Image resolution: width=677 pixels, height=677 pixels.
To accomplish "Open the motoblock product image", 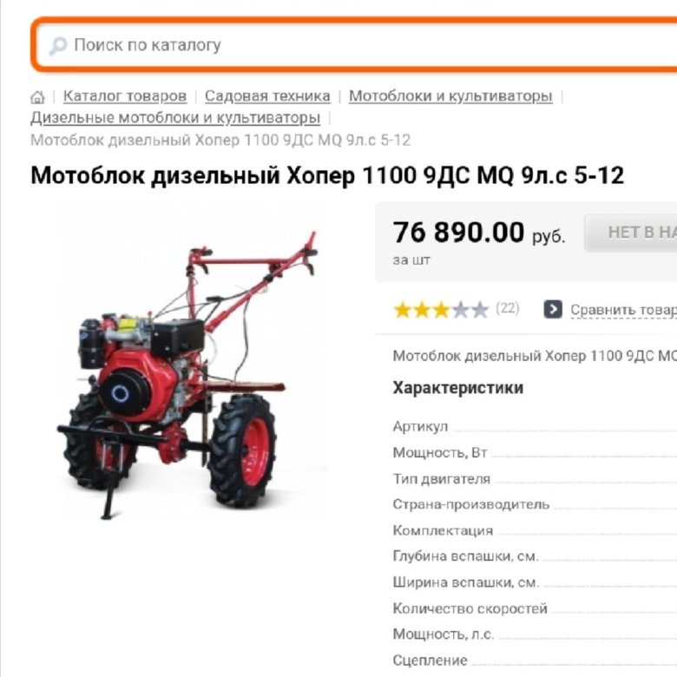I will pyautogui.click(x=189, y=375).
